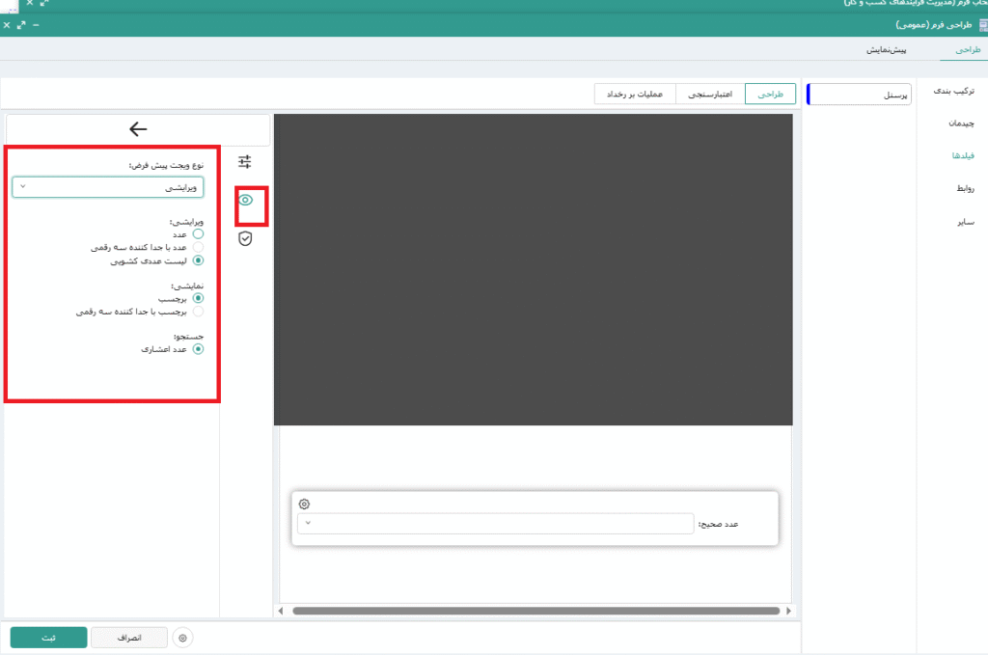The height and width of the screenshot is (655, 988).
Task: Open نوع ویجت پیش فرض dropdown
Action: pyautogui.click(x=108, y=187)
